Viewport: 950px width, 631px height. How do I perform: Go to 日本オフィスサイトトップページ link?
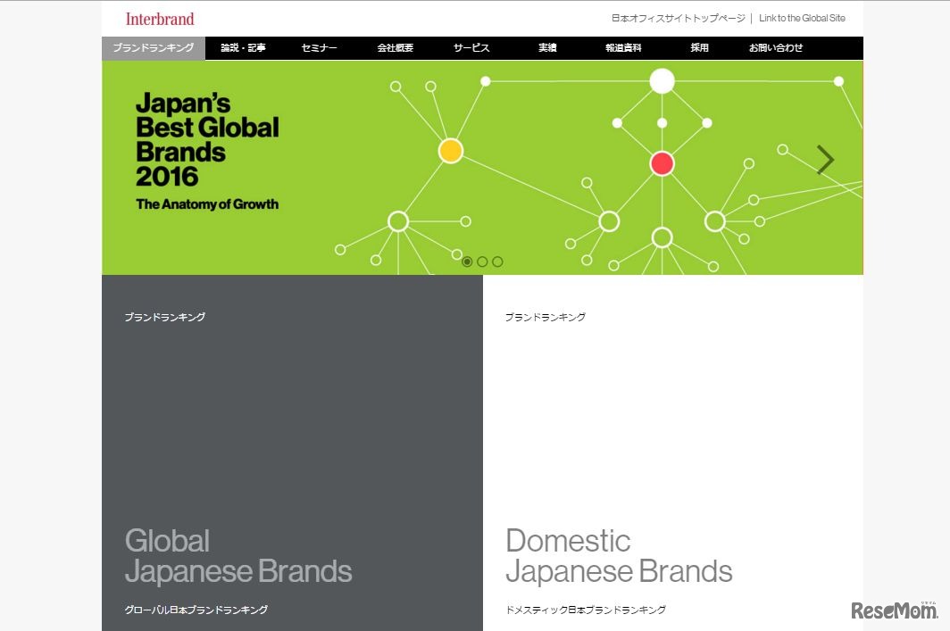pos(678,18)
